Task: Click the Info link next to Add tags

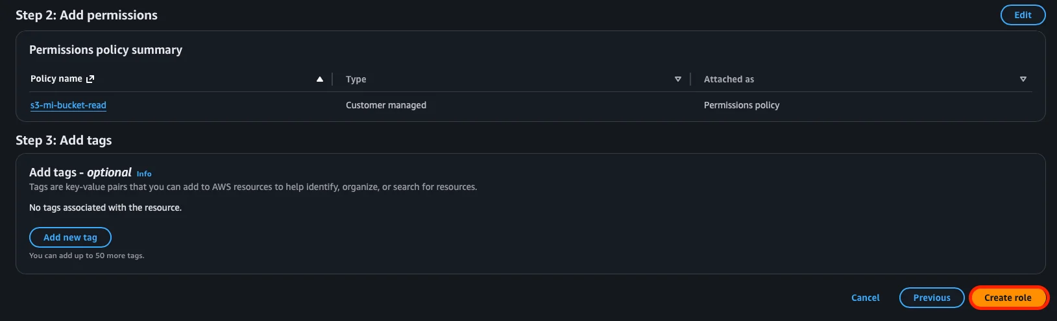Action: (x=144, y=174)
